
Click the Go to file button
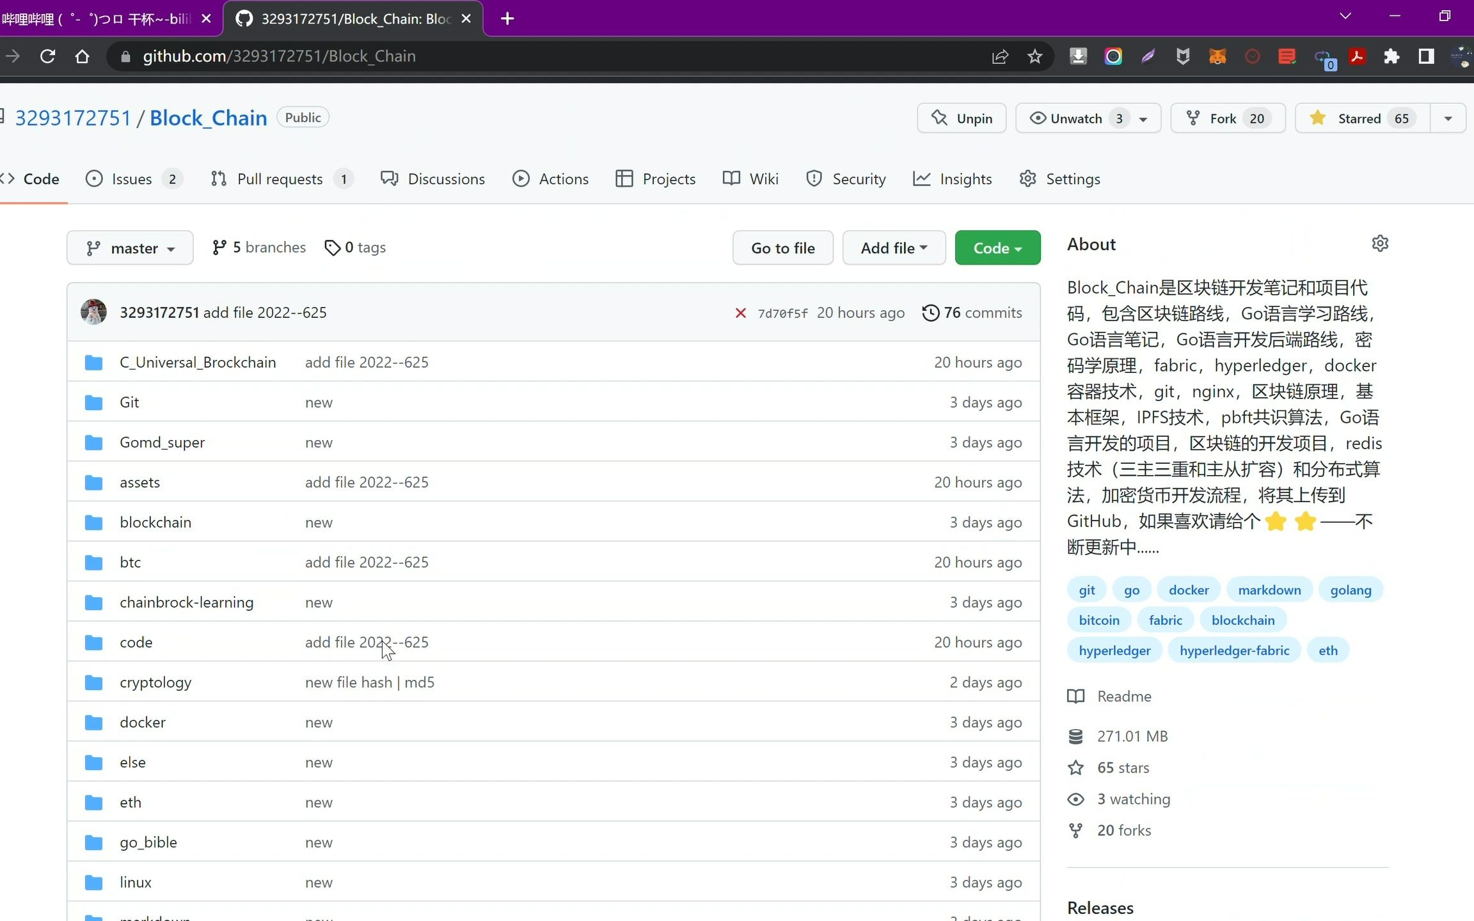click(783, 248)
